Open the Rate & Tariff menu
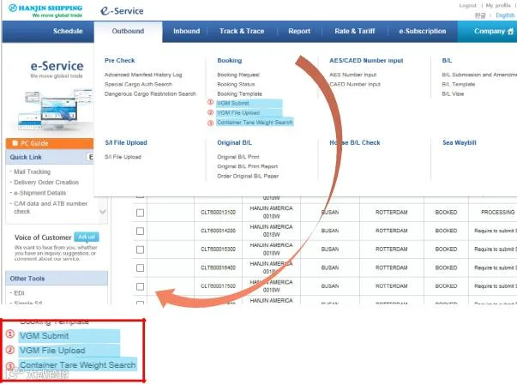Image resolution: width=517 pixels, height=385 pixels. pos(354,31)
